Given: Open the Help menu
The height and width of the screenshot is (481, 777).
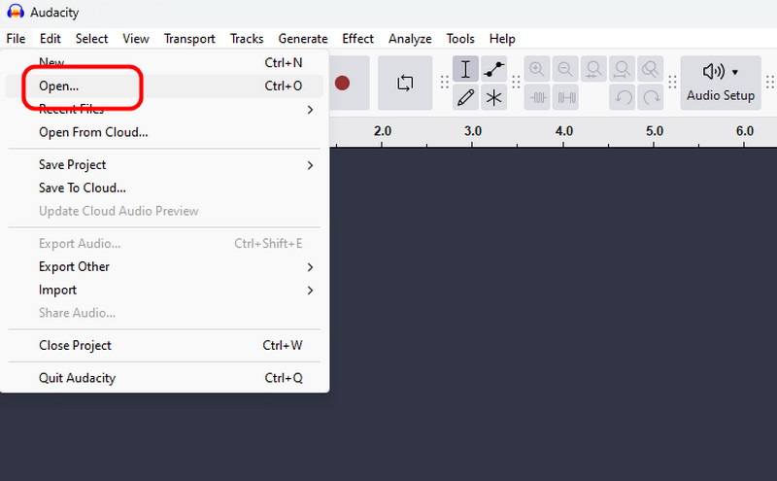Looking at the screenshot, I should (x=502, y=39).
